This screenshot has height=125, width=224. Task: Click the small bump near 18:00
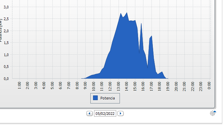(x=162, y=72)
